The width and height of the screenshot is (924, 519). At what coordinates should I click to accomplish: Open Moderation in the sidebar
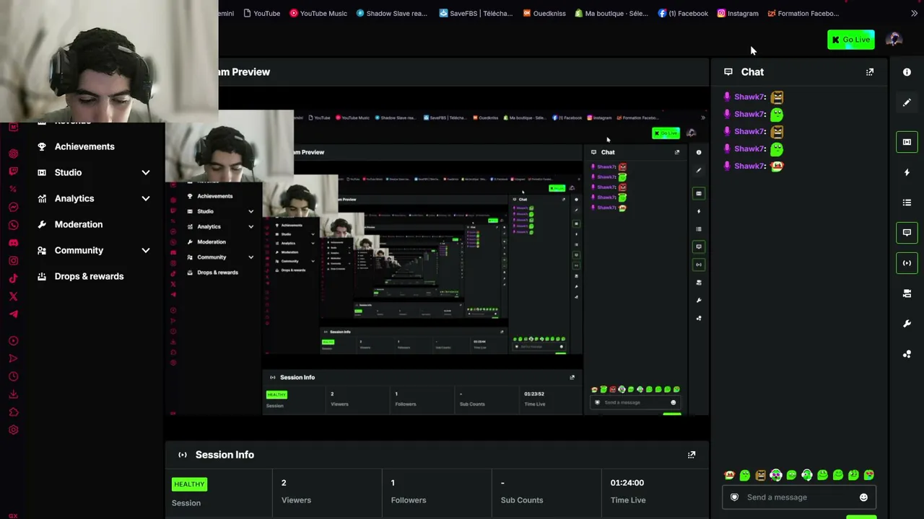[x=79, y=224]
